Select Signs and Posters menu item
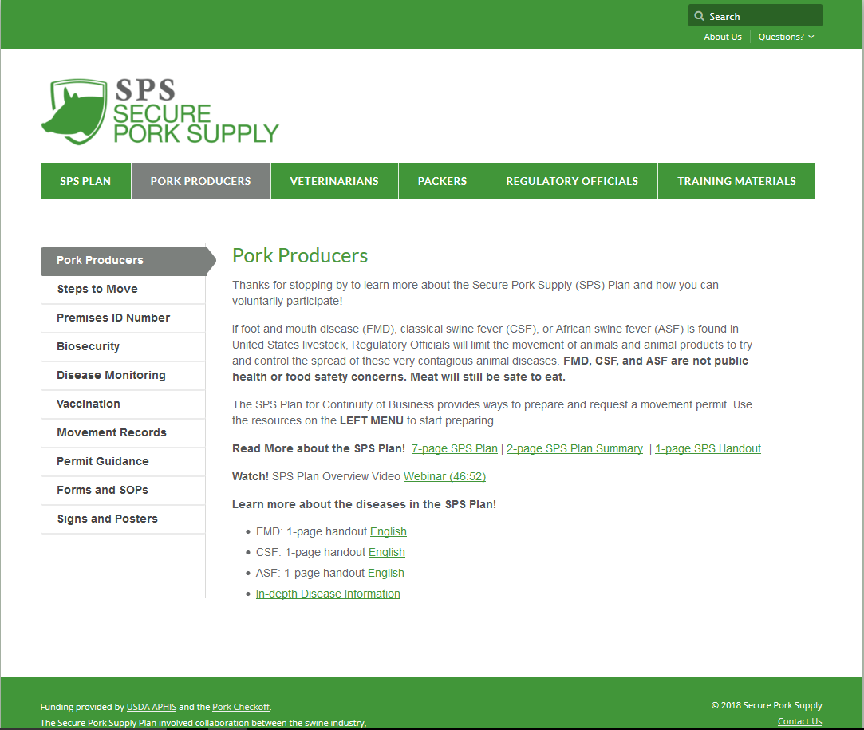Image resolution: width=864 pixels, height=730 pixels. 124,519
